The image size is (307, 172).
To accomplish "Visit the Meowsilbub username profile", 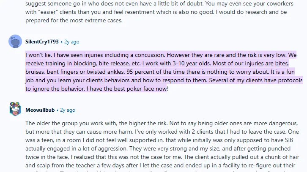I will tap(40, 110).
